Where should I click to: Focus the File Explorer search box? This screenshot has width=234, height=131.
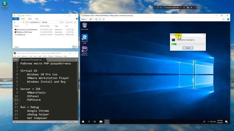pyautogui.click(x=71, y=22)
